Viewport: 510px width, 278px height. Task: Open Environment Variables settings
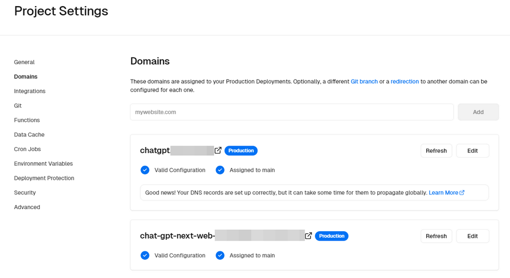coord(43,164)
